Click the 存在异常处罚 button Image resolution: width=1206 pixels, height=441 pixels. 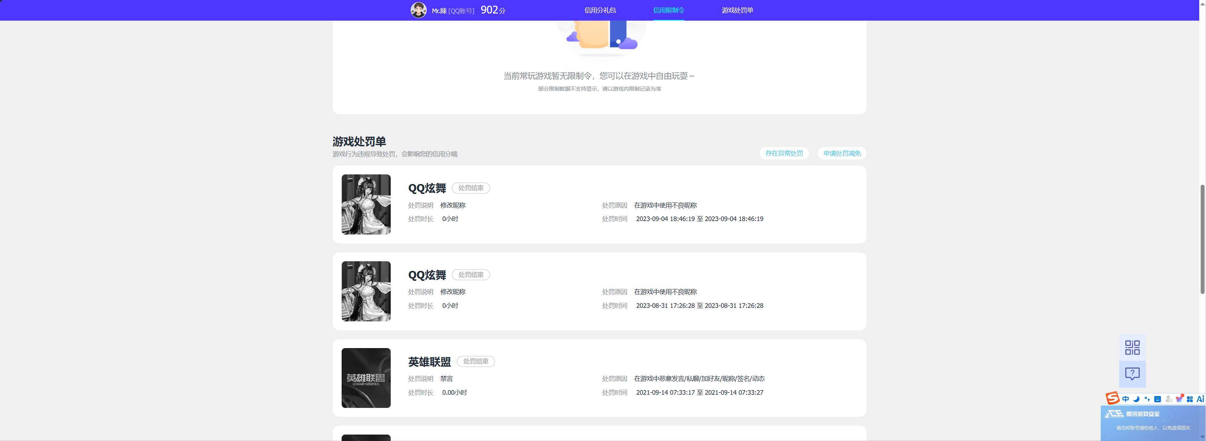pos(784,153)
